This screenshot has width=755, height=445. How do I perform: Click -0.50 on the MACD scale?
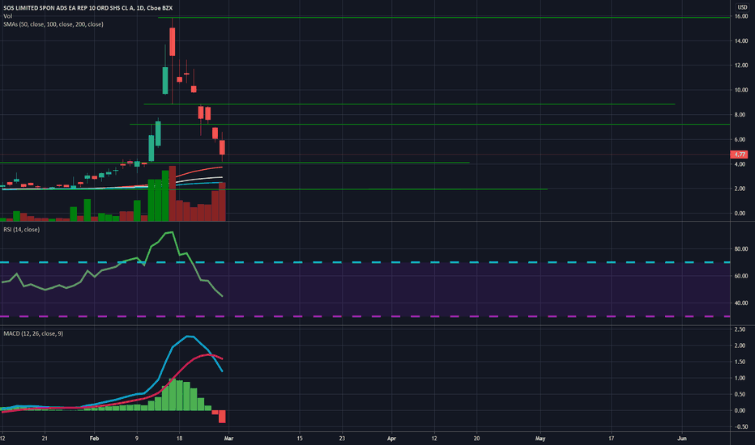740,426
